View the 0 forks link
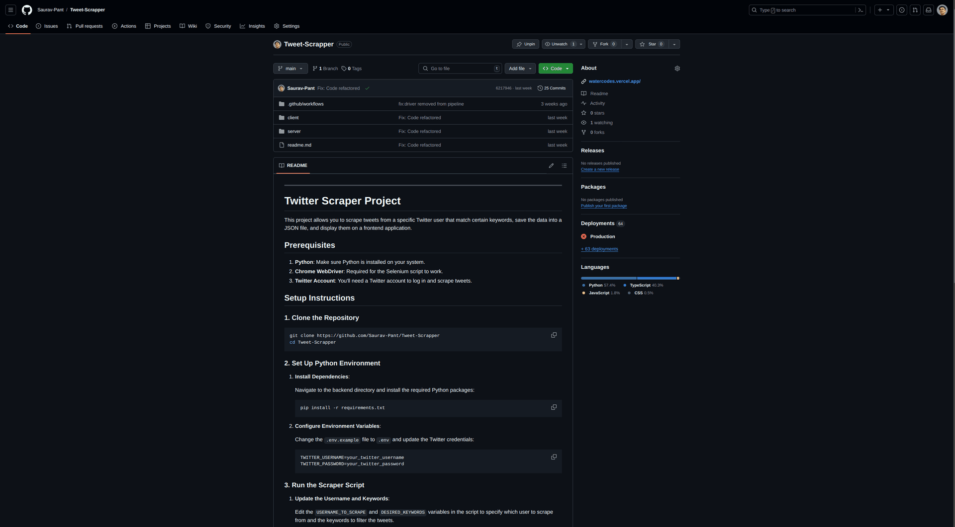Viewport: 955px width, 527px height. pos(593,132)
